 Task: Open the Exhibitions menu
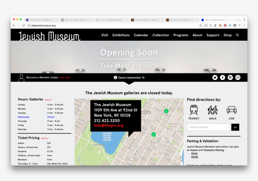121,35
